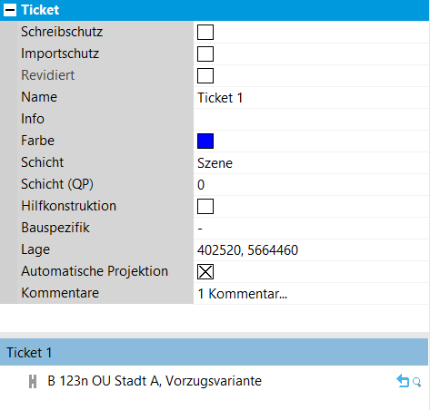Collapse the Ticket section with minus icon
Screen dimensions: 430x410
pos(10,10)
